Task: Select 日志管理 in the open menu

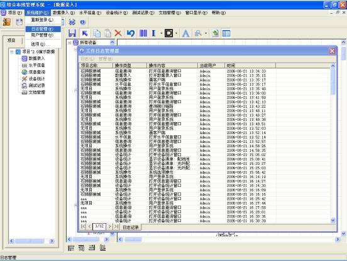Action: (43, 29)
